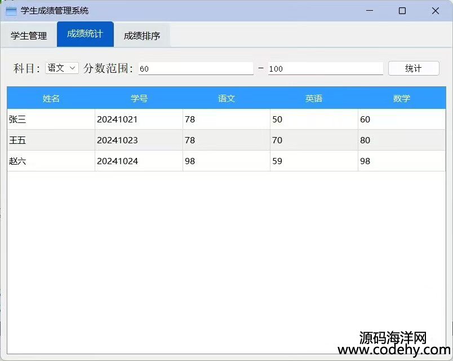The width and height of the screenshot is (453, 361).
Task: Click 赵六's 英语 score cell 59
Action: point(314,161)
